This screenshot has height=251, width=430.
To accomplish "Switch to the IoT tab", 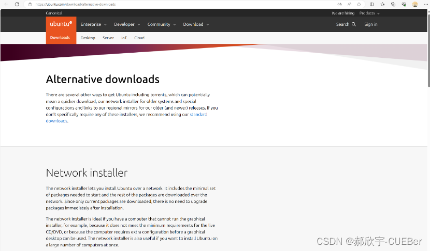I will click(x=124, y=38).
